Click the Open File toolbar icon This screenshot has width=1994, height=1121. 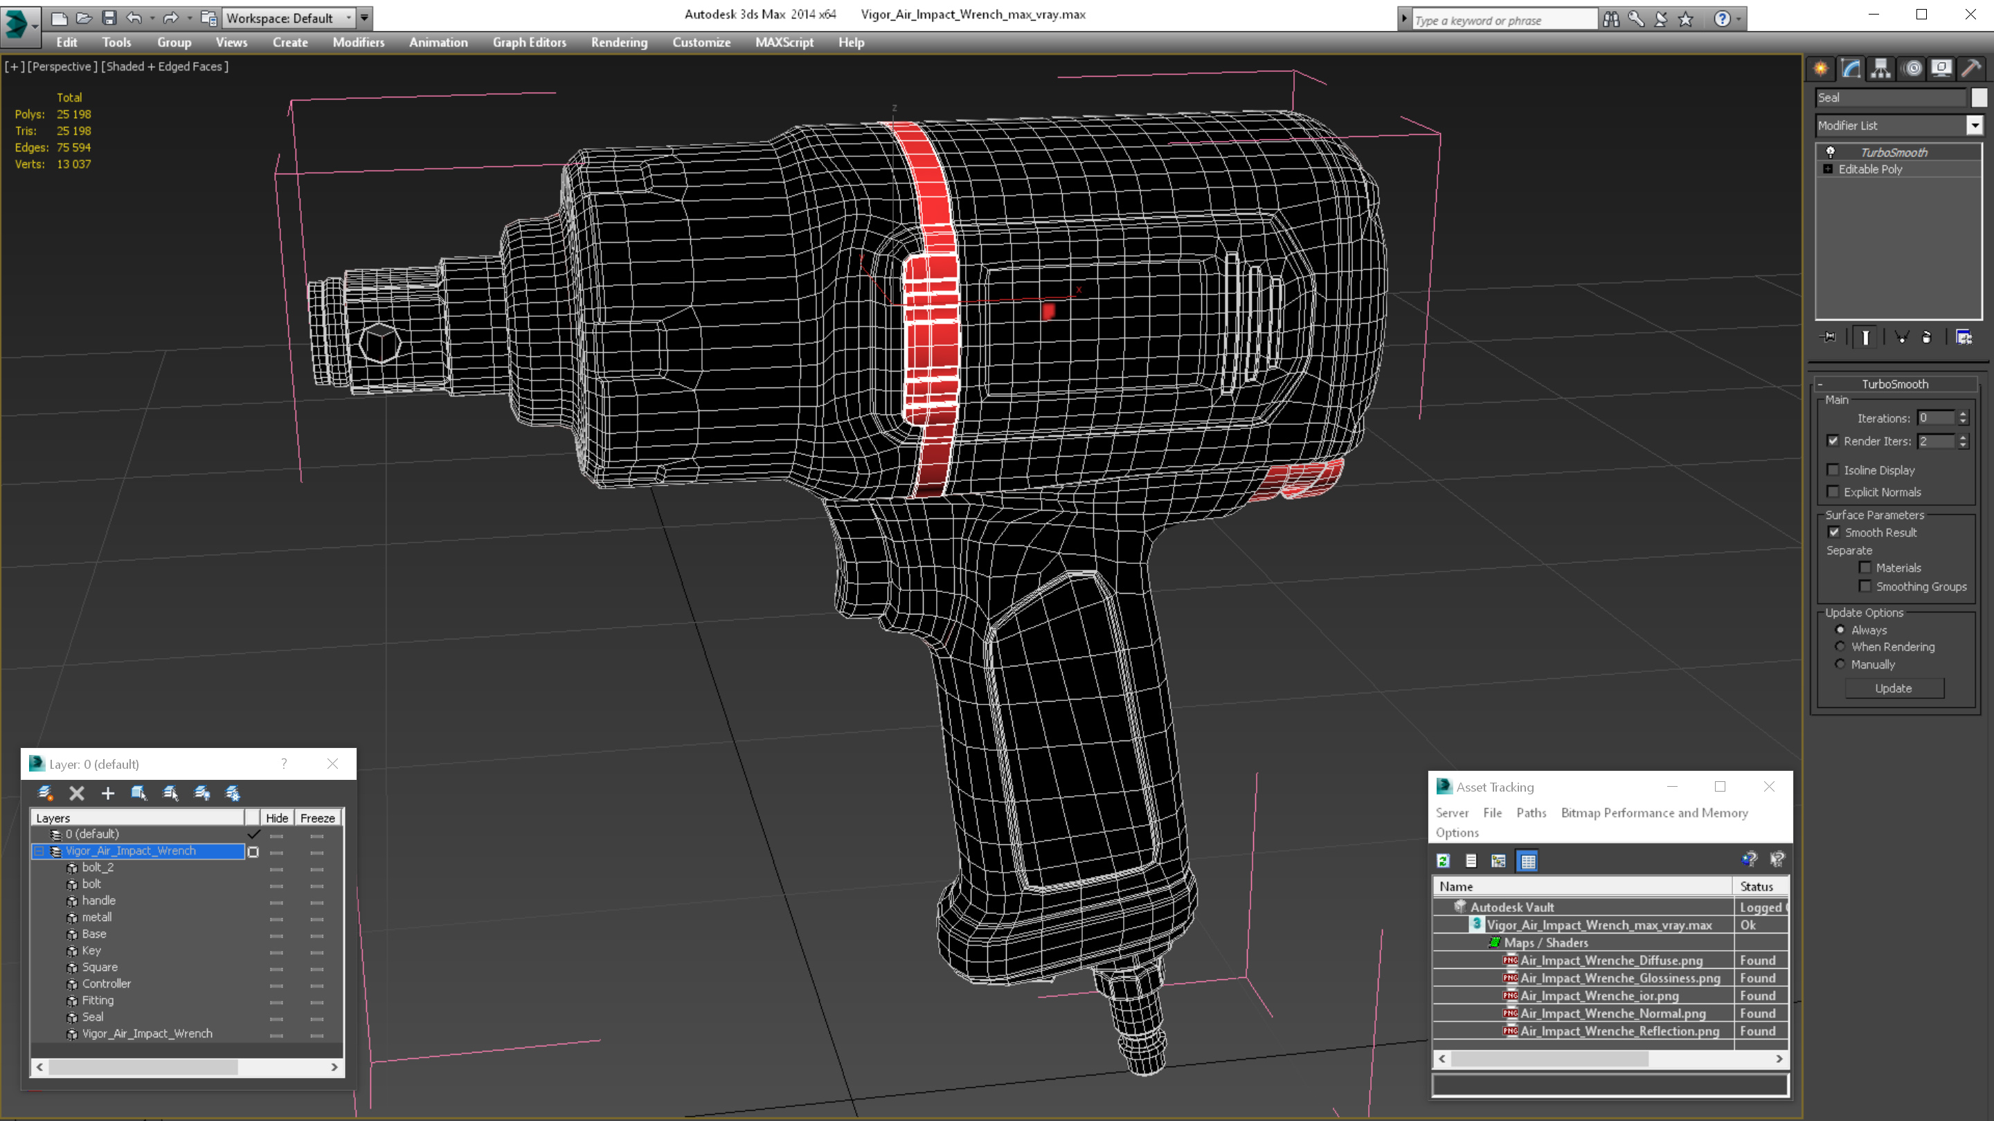point(84,18)
